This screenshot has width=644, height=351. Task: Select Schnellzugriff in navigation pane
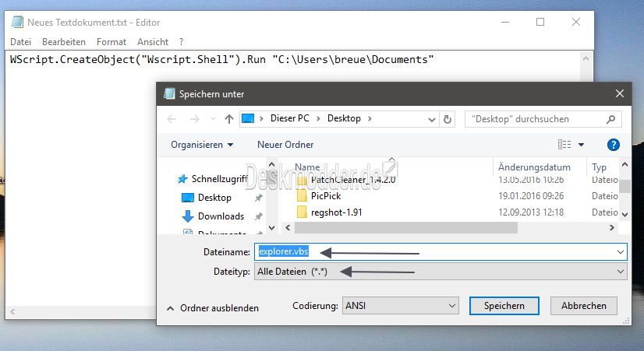tap(219, 179)
